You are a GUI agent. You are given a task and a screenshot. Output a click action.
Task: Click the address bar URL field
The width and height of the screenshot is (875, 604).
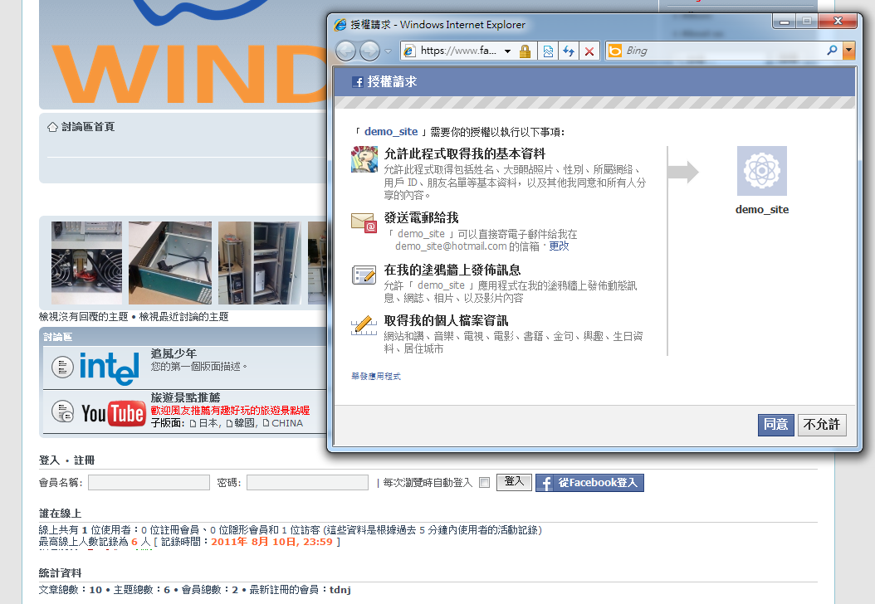[x=457, y=51]
